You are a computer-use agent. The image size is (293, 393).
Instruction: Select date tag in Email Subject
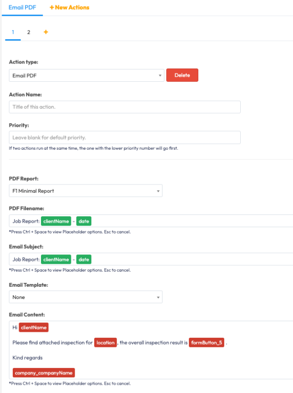pos(84,259)
